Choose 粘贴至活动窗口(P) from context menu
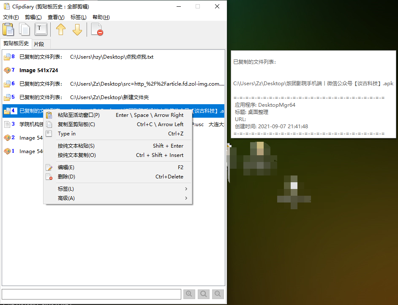 (79, 115)
